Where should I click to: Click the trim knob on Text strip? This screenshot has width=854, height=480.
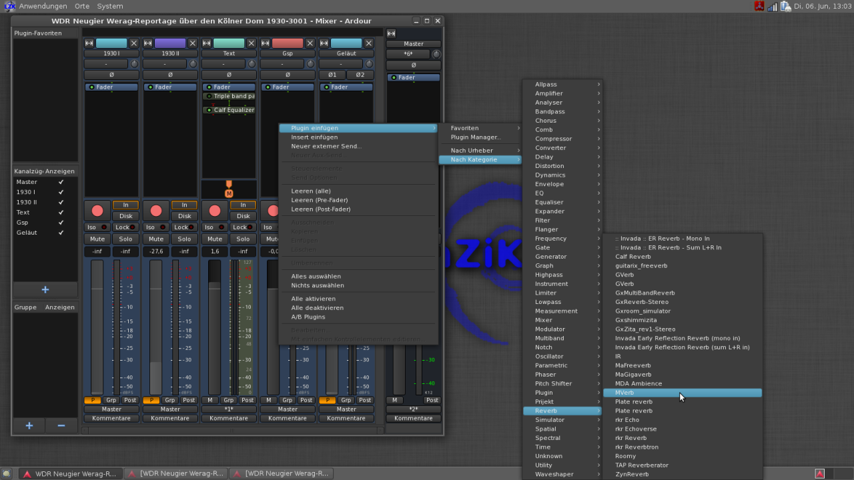point(252,64)
